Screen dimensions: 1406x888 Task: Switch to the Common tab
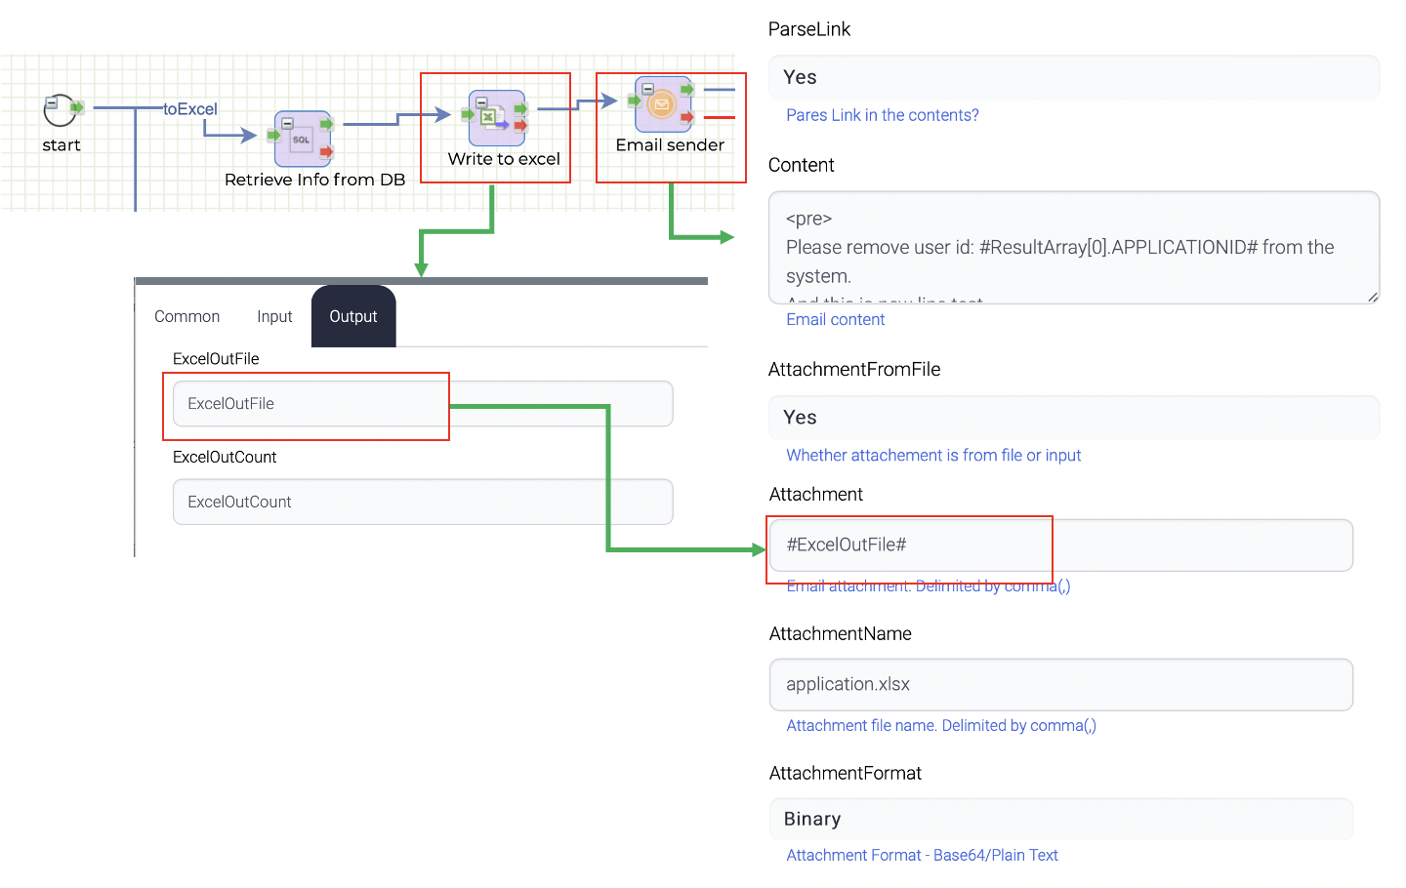point(186,316)
